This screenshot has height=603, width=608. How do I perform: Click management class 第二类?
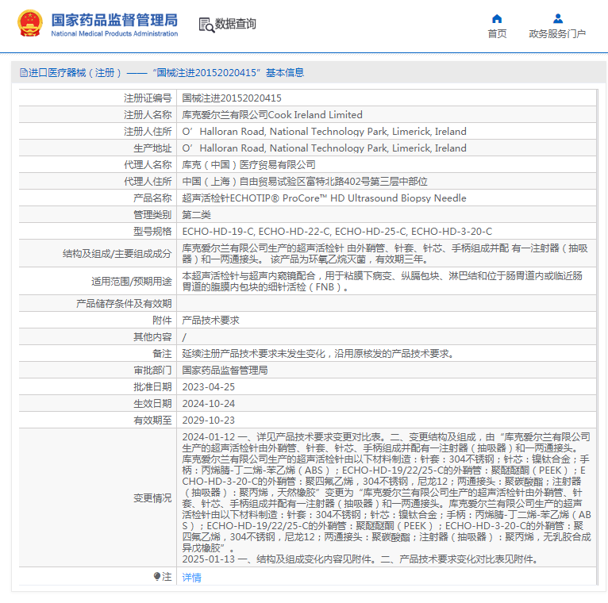[x=196, y=215]
